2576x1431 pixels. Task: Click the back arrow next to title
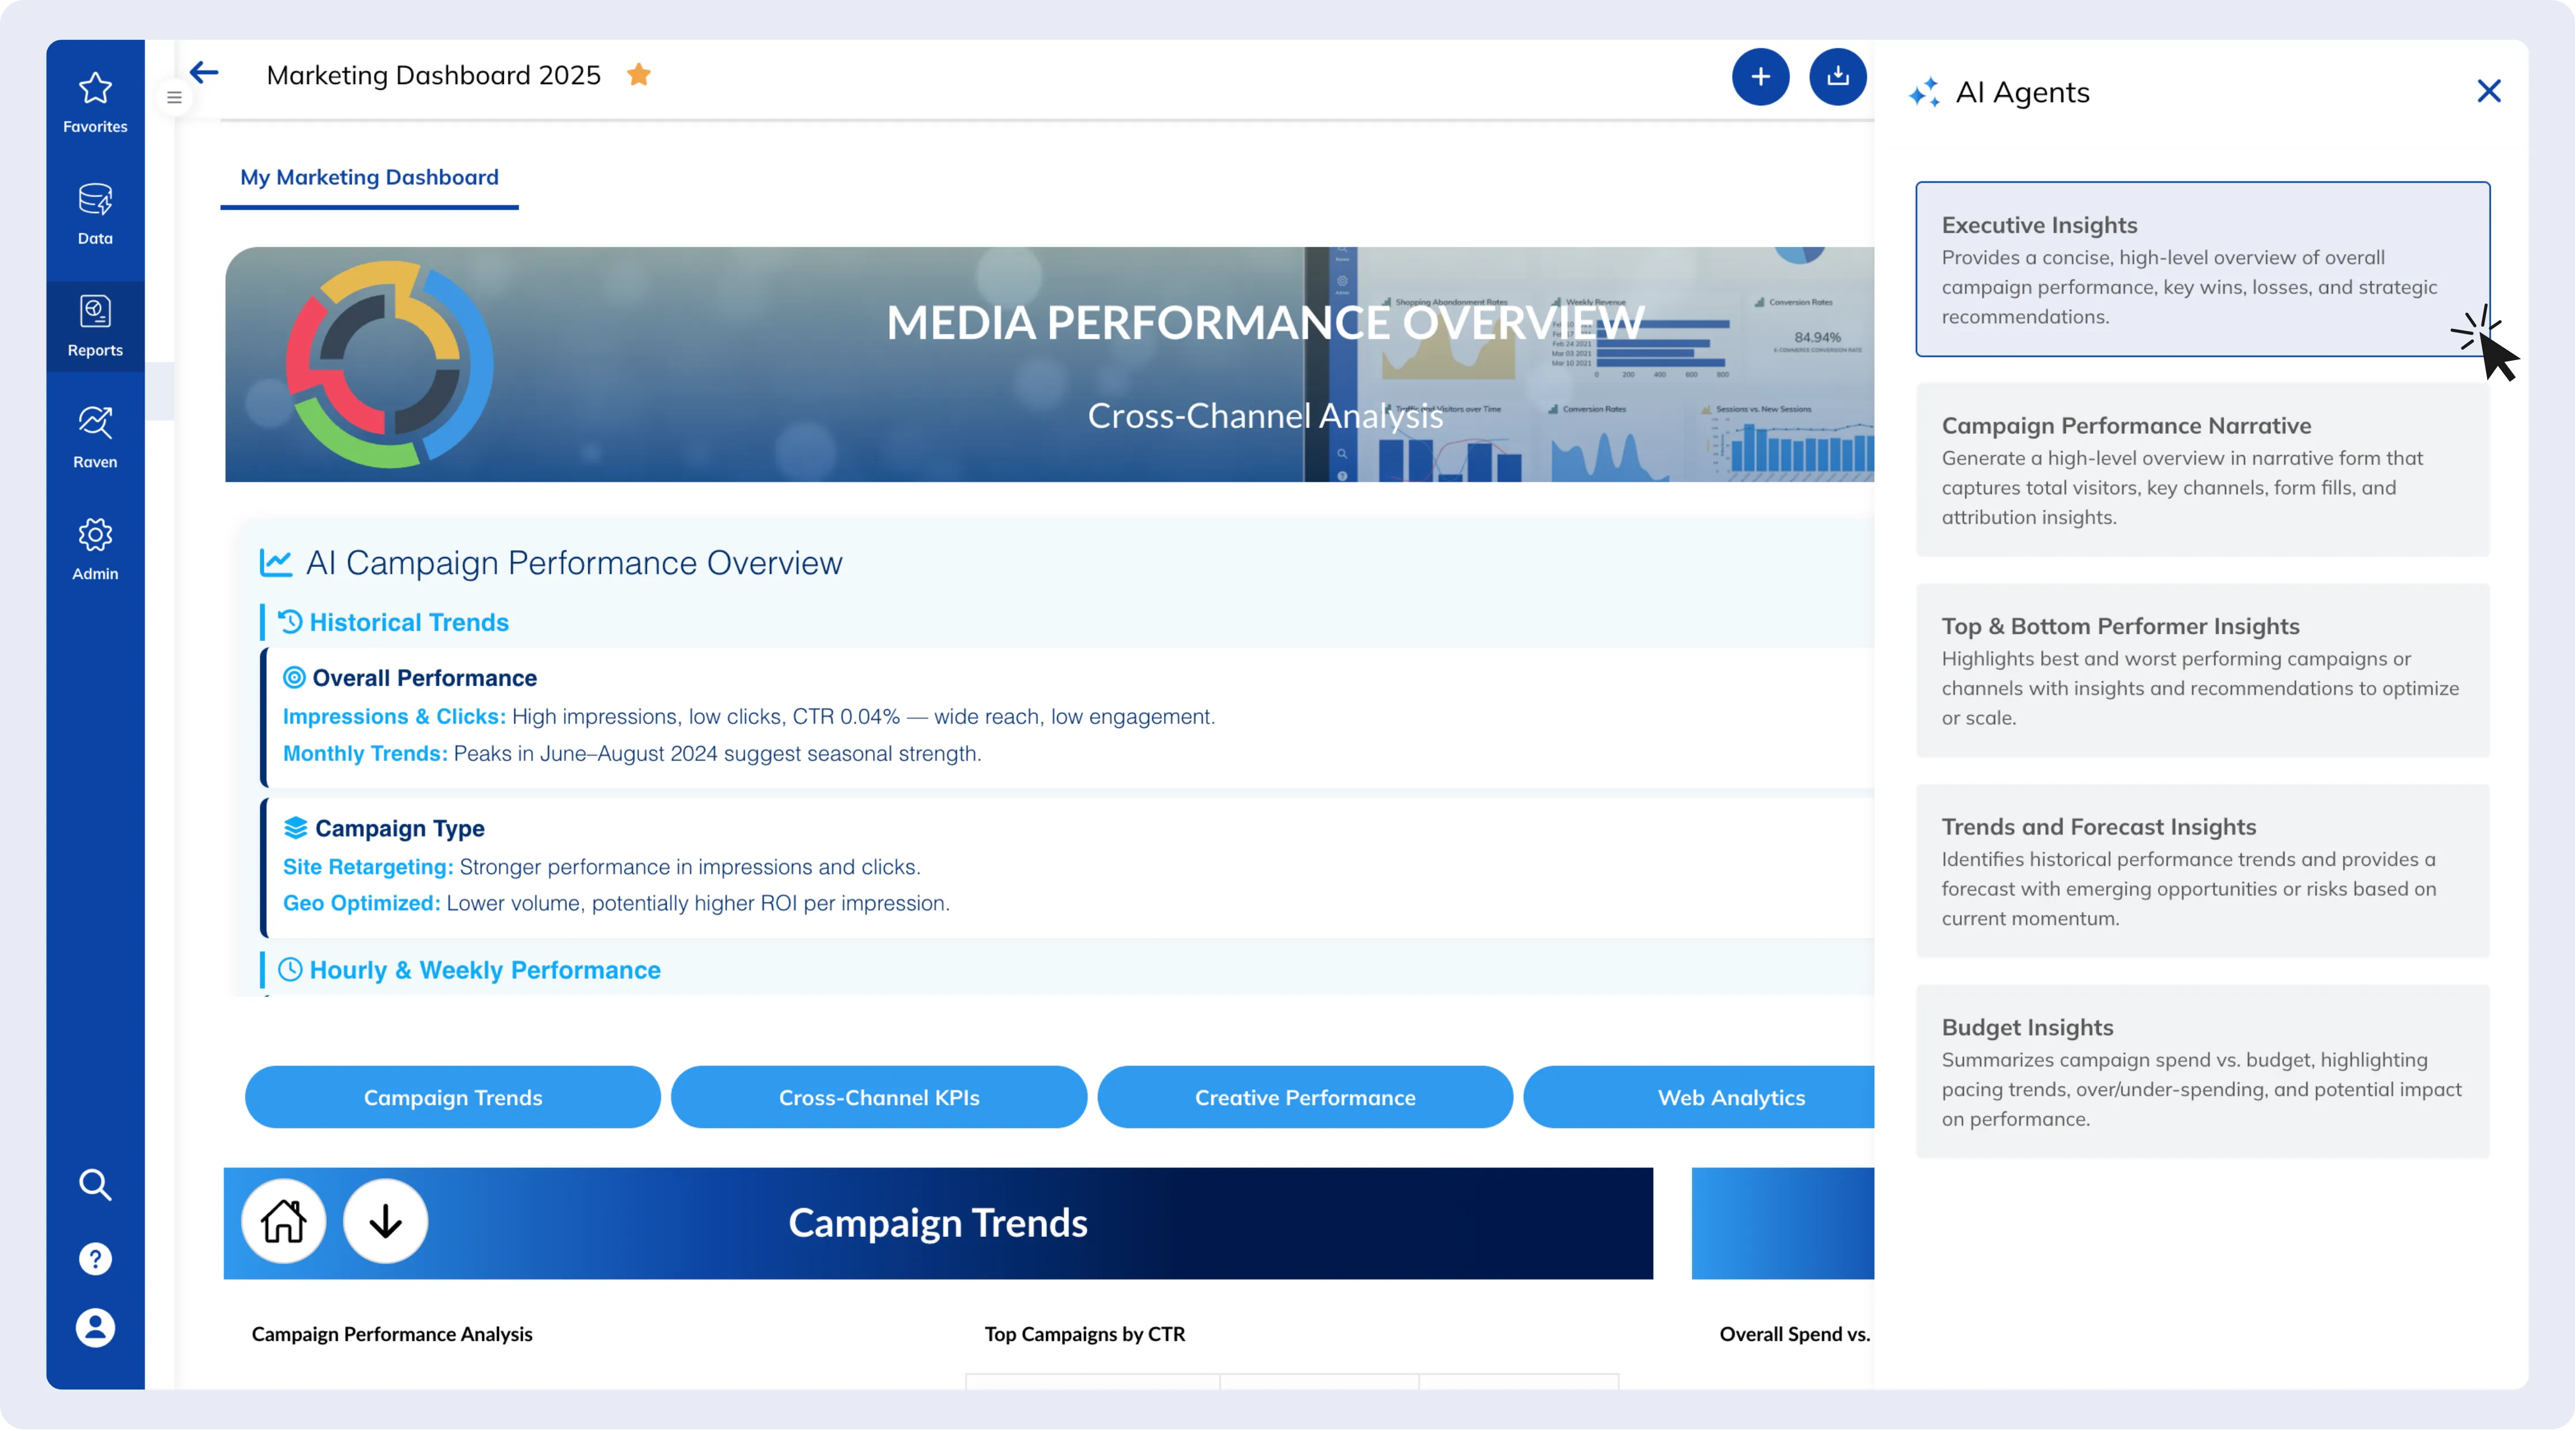204,73
